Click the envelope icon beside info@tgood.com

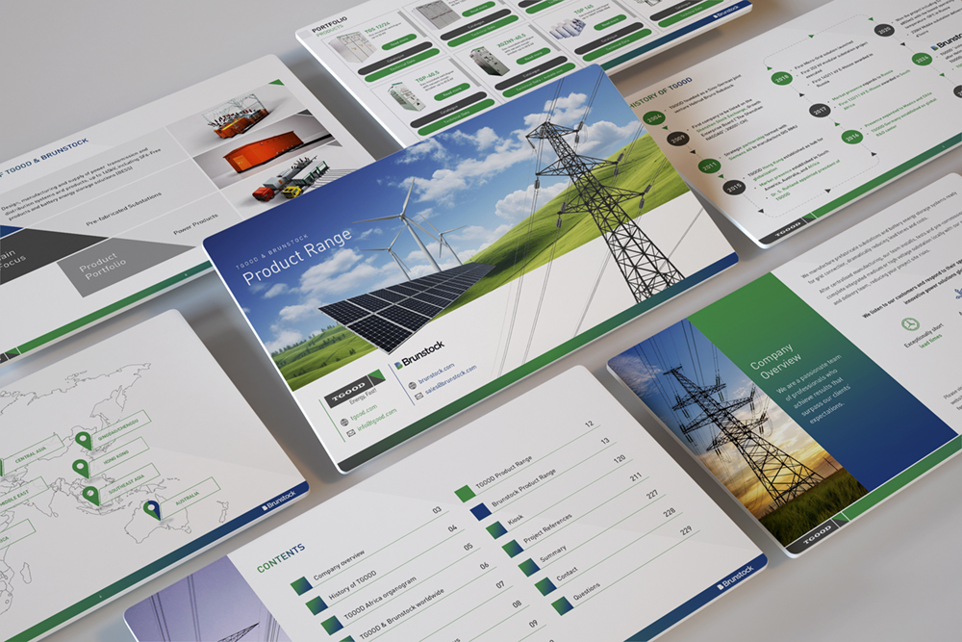350,433
